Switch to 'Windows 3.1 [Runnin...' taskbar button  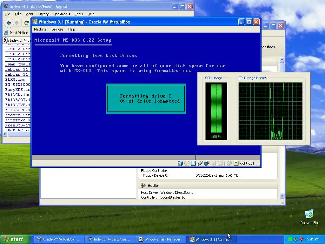click(x=210, y=239)
